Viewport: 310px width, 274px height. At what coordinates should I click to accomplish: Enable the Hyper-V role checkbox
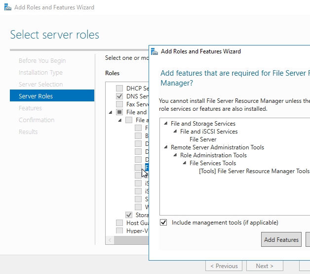(119, 231)
